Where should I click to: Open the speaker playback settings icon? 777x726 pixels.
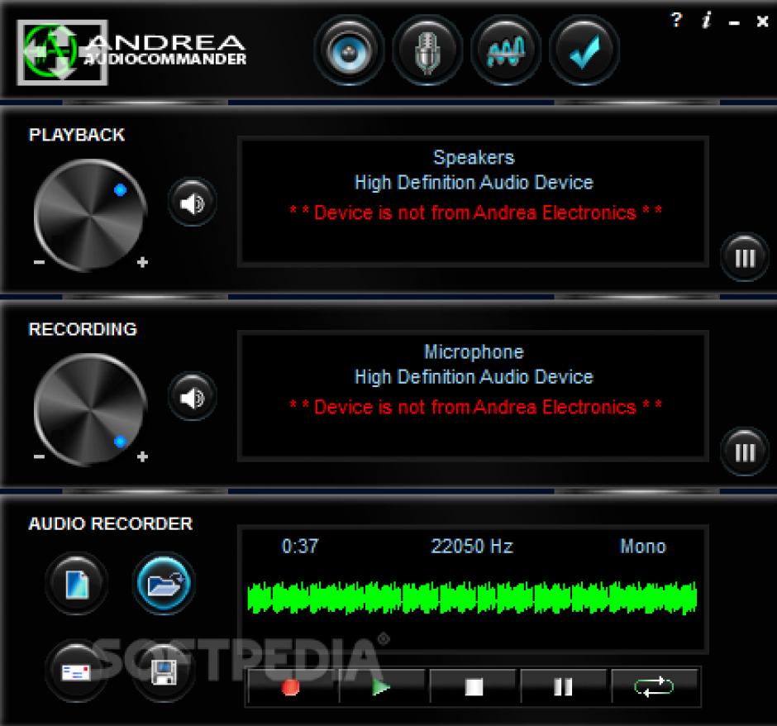[350, 50]
